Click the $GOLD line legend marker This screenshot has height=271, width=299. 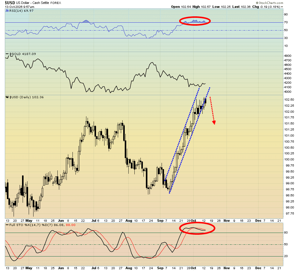coord(7,54)
